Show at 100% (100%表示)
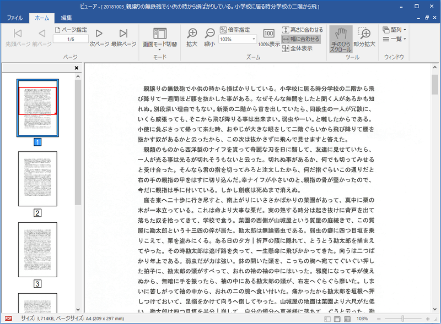Screen dimensions: 441x324 click(x=269, y=37)
